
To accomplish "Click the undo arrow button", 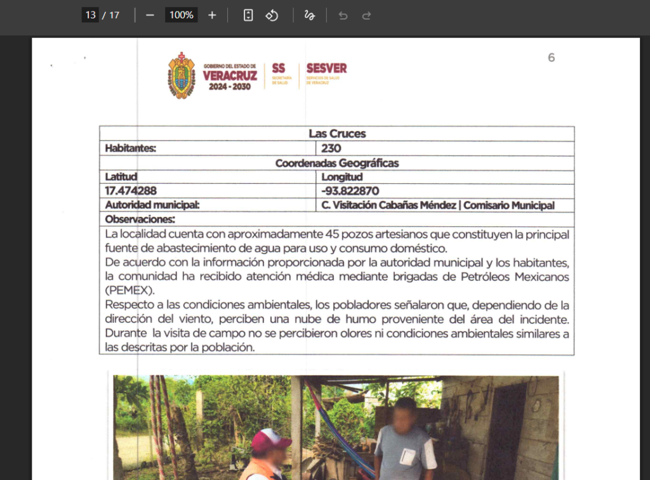I will point(343,15).
